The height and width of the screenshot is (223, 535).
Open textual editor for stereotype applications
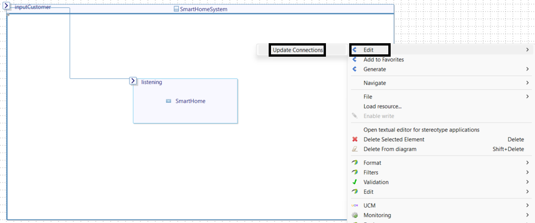coord(441,130)
